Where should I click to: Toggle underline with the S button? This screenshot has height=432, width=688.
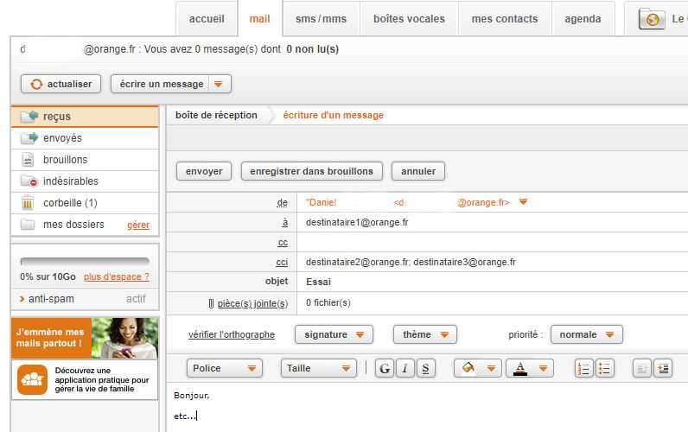tap(425, 368)
